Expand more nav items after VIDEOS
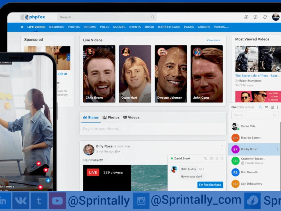This screenshot has height=211, width=281. tap(227, 27)
